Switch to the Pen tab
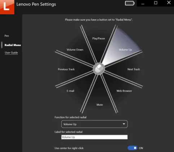Image resolution: width=174 pixels, height=152 pixels. tap(7, 36)
